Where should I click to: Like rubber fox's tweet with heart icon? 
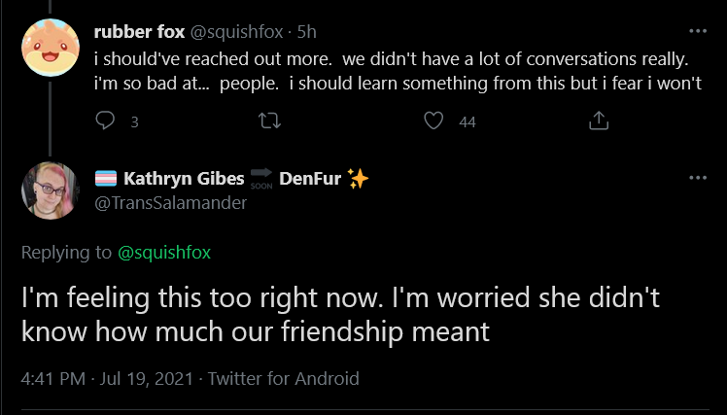point(433,121)
